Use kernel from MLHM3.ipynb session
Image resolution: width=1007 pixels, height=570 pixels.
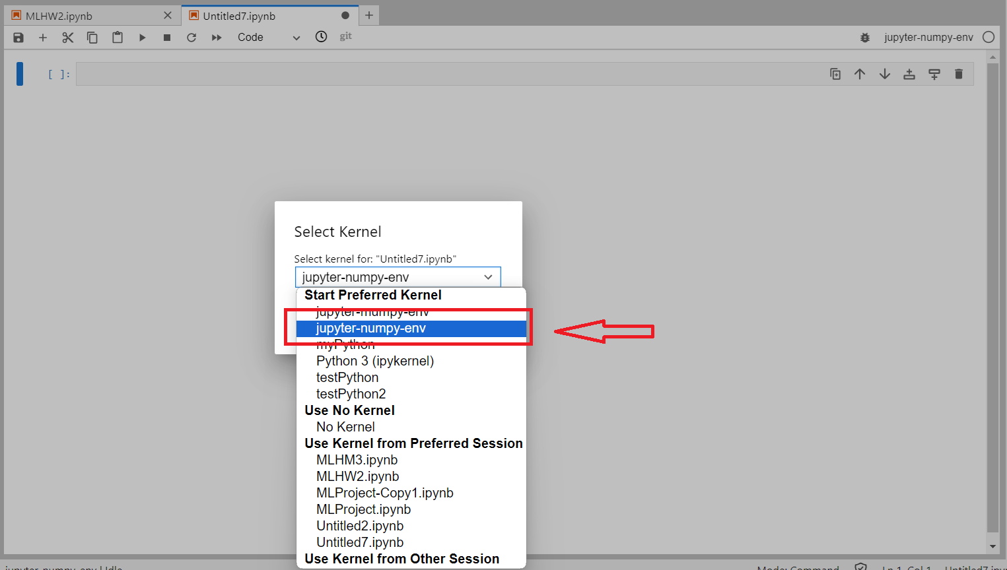click(411, 460)
